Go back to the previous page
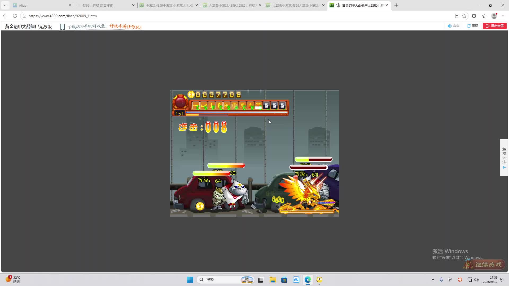The image size is (509, 286). (x=5, y=16)
